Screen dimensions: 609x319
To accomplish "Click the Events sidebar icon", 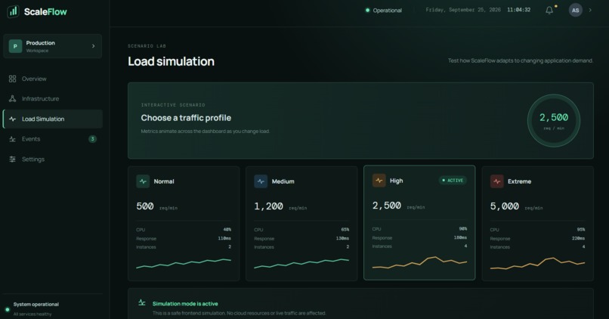I will (x=12, y=139).
